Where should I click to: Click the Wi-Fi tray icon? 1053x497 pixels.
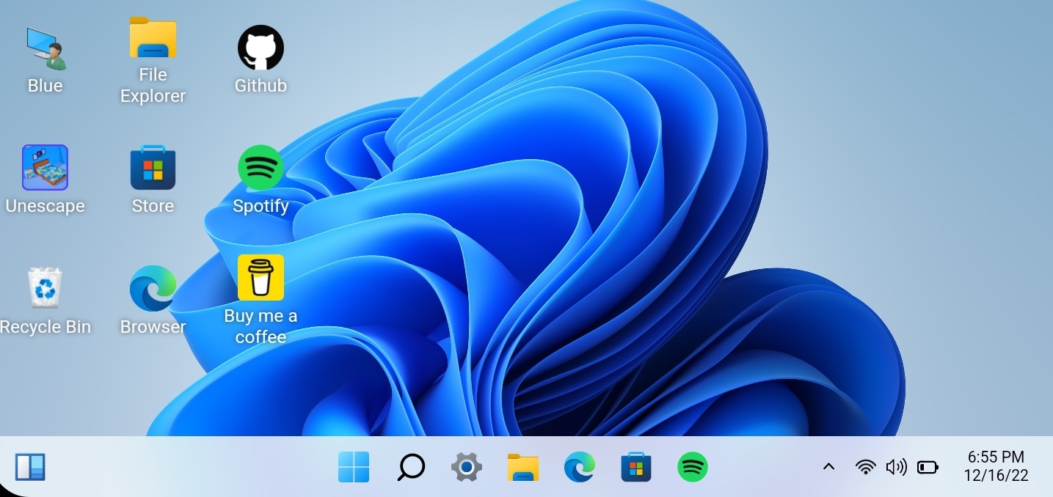[x=866, y=467]
